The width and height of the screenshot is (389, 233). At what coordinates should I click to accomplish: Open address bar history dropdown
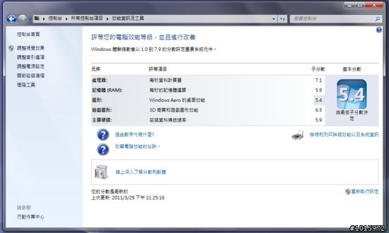(x=274, y=19)
